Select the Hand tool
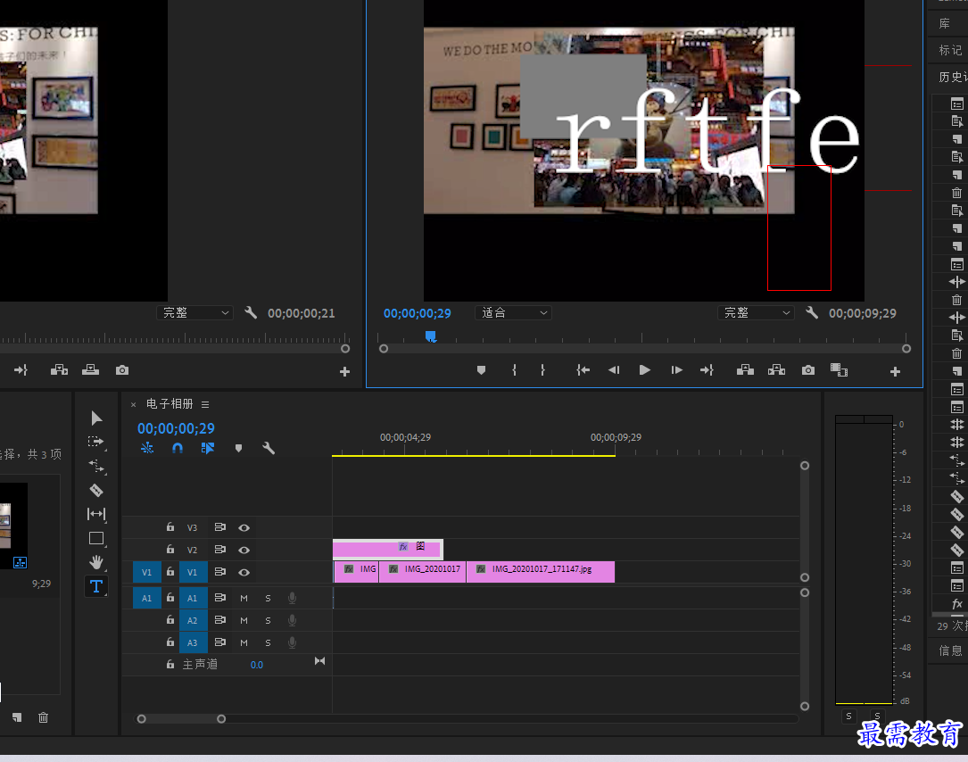The width and height of the screenshot is (968, 762). tap(96, 562)
